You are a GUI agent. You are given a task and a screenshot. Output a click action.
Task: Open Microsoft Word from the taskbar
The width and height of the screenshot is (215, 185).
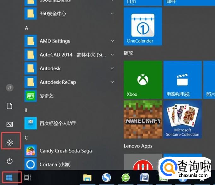(x=144, y=178)
